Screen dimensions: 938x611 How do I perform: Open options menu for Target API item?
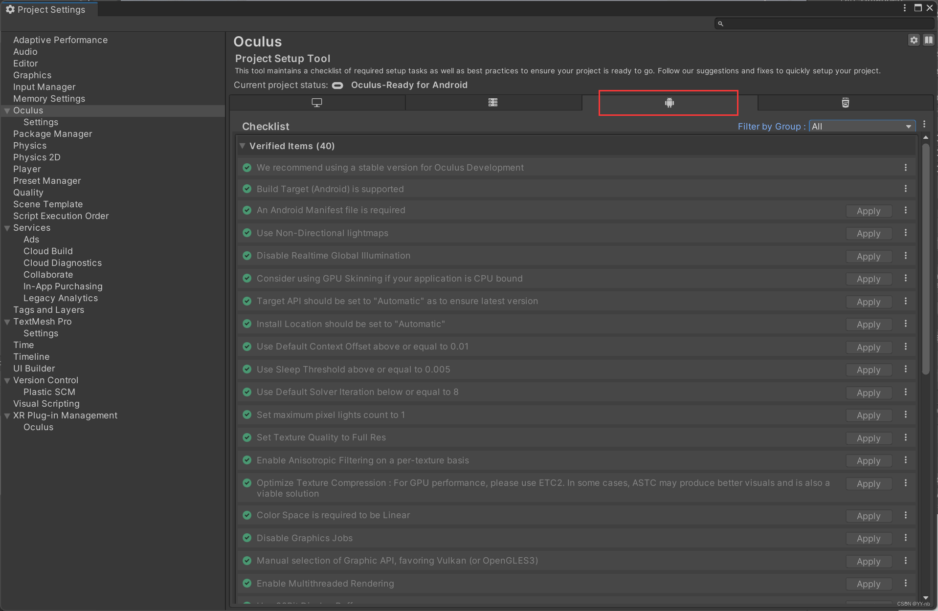905,301
